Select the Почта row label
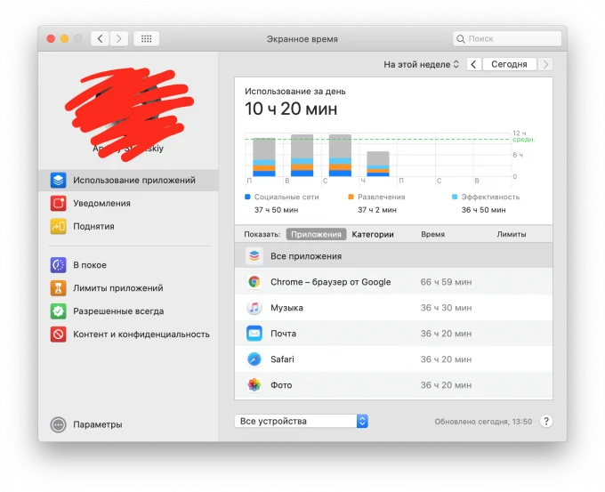Screen dimensions: 605x492 (x=283, y=334)
